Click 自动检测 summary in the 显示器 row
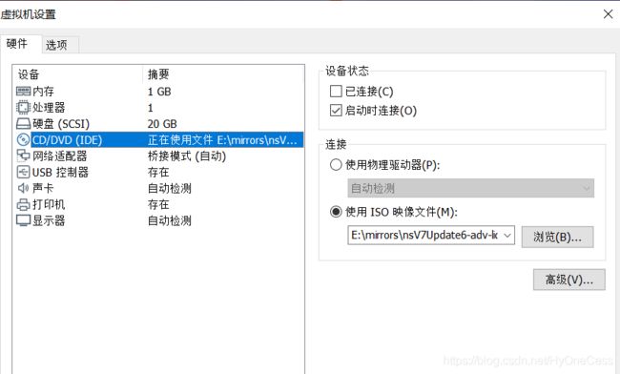Image resolution: width=620 pixels, height=374 pixels. (x=170, y=220)
